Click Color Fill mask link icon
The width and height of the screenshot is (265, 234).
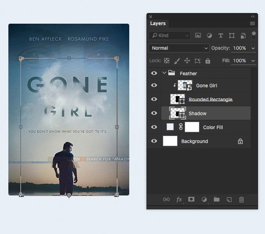pyautogui.click(x=181, y=127)
